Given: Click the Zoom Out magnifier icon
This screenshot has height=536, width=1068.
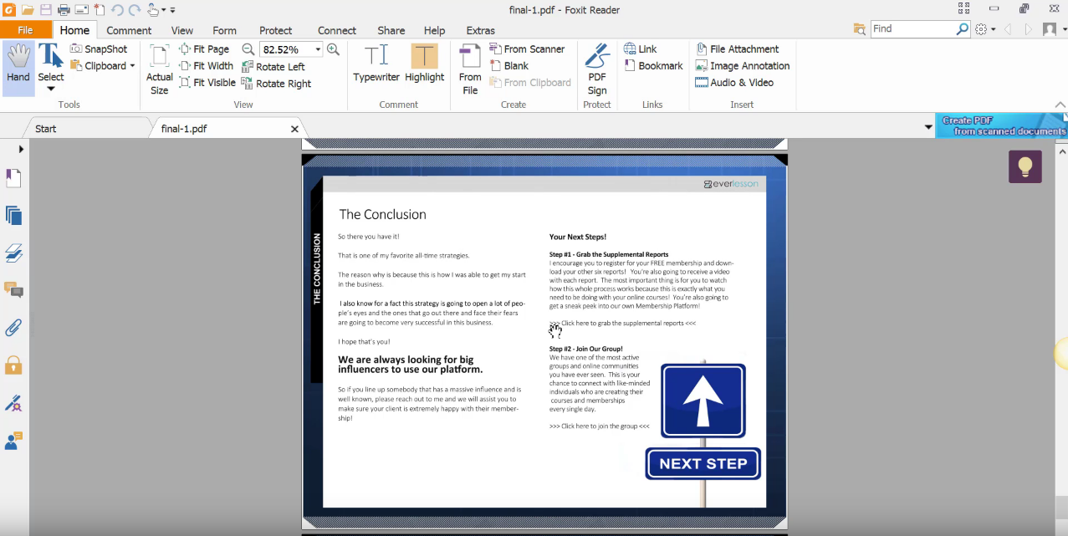Looking at the screenshot, I should pos(248,48).
